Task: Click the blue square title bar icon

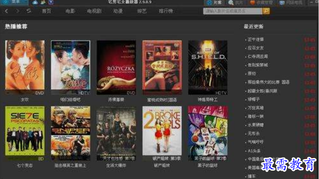Action: coord(51,2)
